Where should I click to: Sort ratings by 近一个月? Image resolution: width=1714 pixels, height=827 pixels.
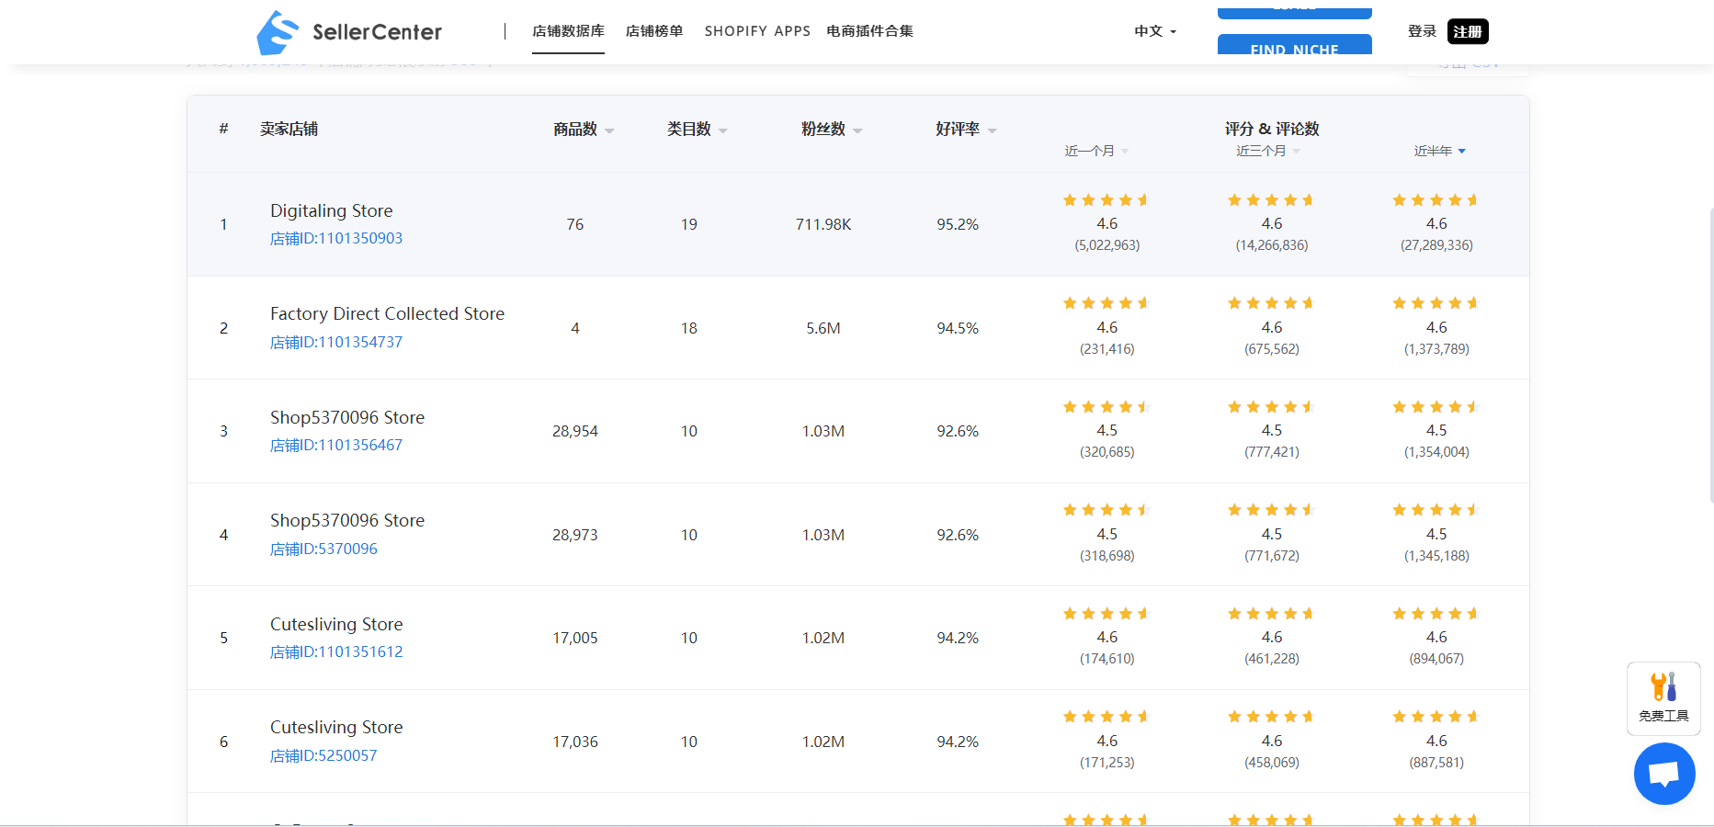pyautogui.click(x=1095, y=151)
